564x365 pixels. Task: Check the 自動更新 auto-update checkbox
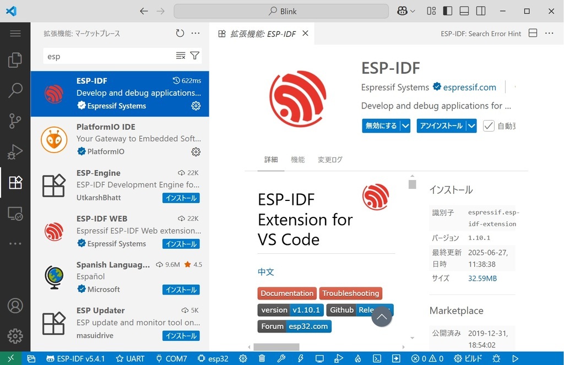tap(488, 126)
